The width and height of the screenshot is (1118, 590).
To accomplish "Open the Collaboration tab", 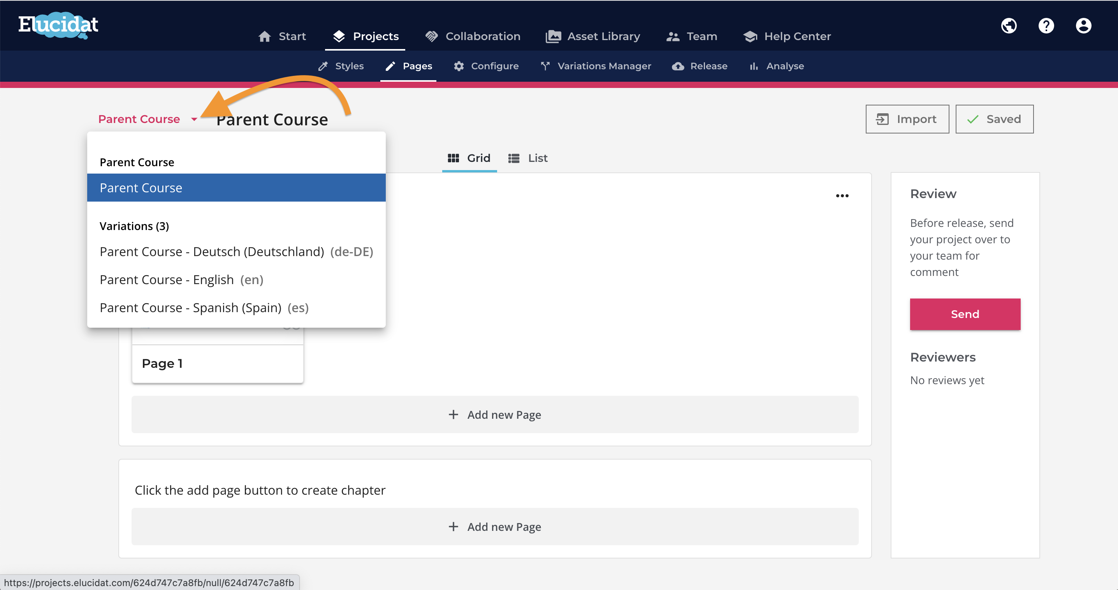I will (473, 37).
